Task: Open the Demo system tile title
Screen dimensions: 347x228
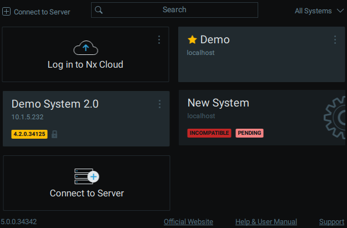Action: tap(215, 40)
